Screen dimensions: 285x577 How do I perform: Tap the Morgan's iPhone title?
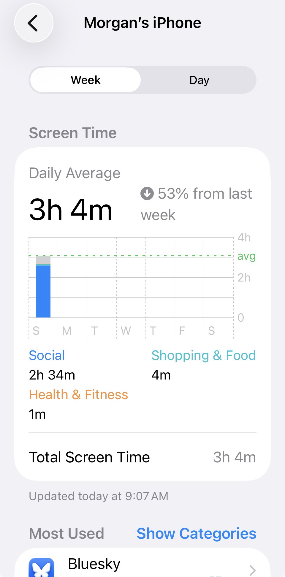pos(142,23)
